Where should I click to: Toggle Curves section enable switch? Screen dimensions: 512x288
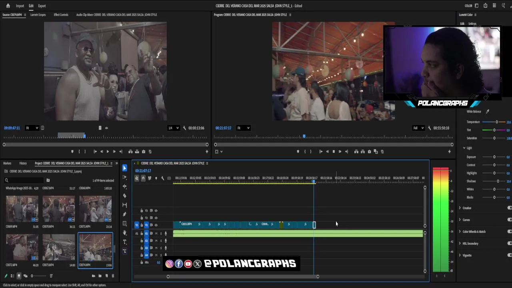[x=510, y=220]
